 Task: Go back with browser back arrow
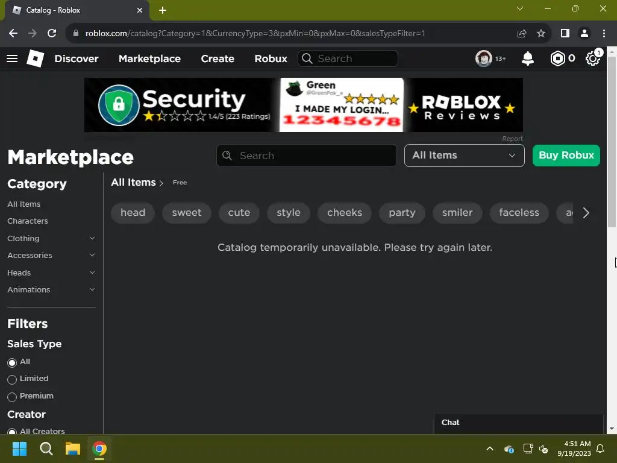pos(13,34)
